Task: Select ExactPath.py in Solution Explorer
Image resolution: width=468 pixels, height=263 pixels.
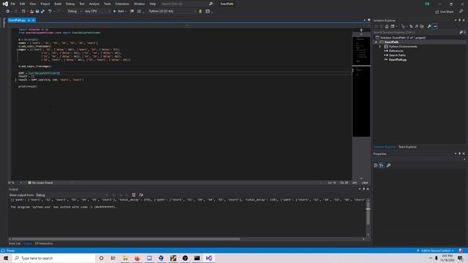Action: [x=397, y=60]
